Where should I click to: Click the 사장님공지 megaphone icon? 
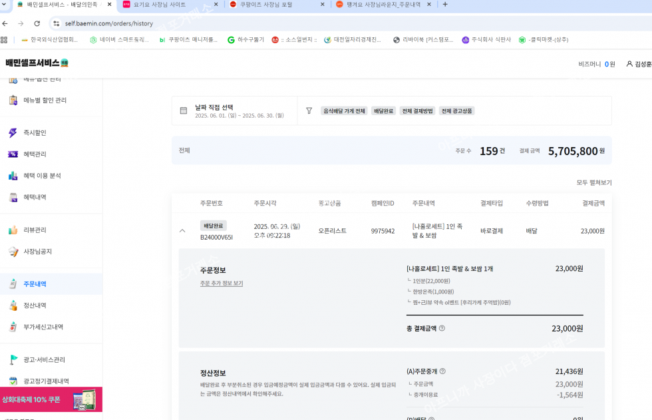pyautogui.click(x=13, y=252)
